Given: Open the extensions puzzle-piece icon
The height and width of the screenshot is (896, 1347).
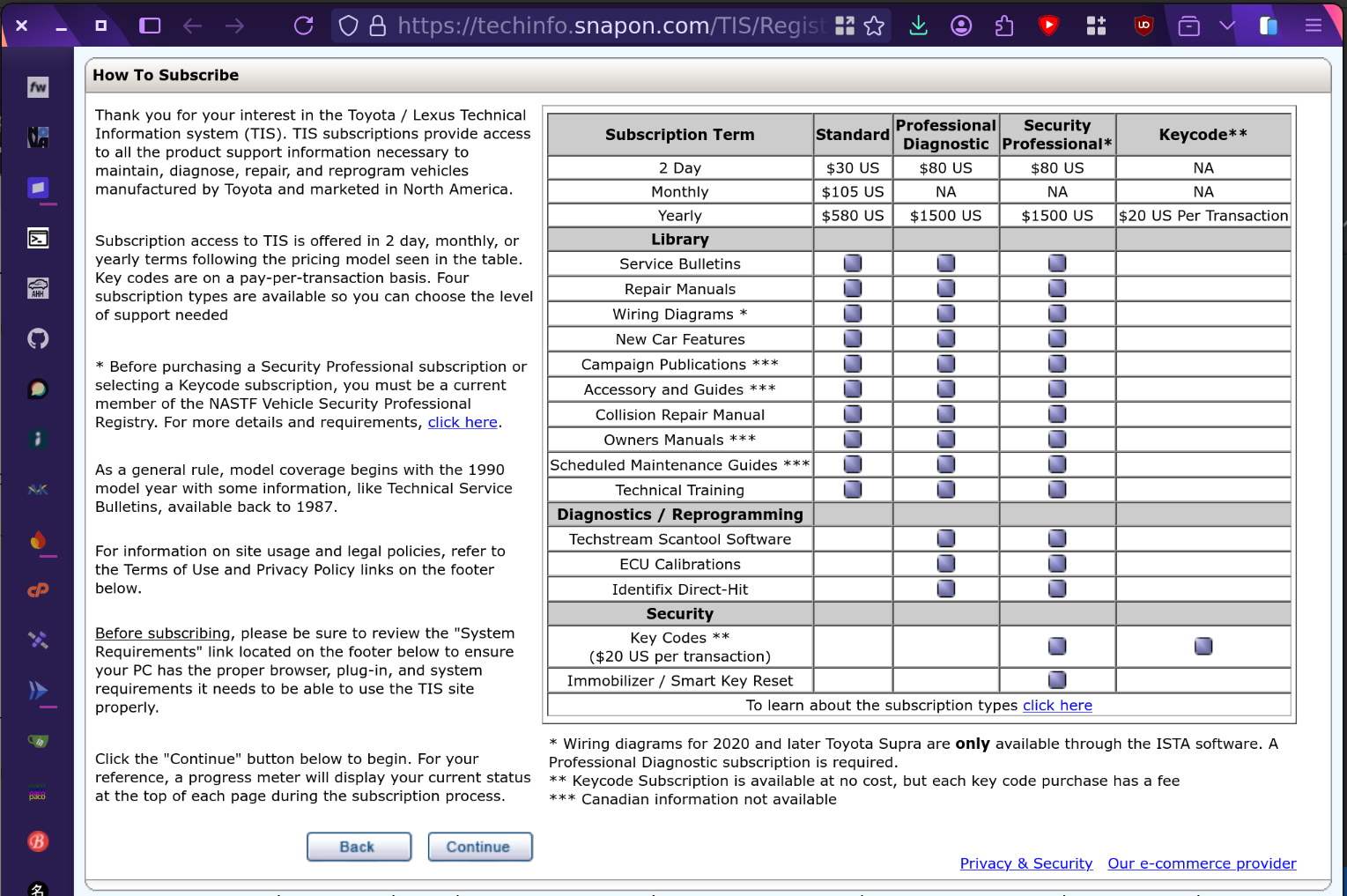Looking at the screenshot, I should (x=1004, y=26).
